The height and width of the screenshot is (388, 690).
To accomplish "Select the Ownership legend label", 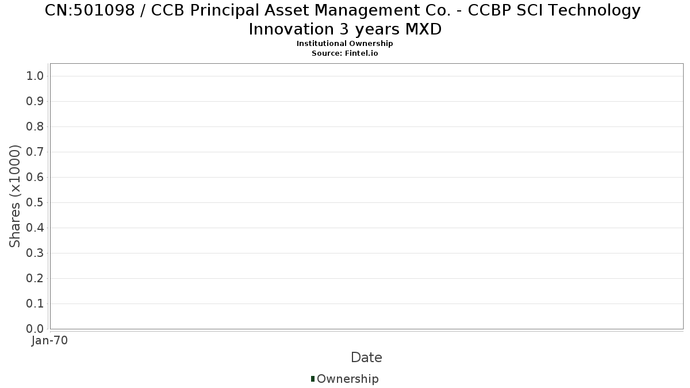I will [x=348, y=379].
